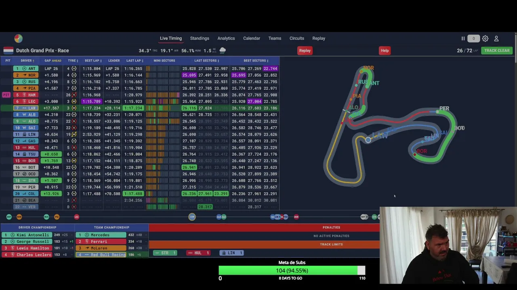517x290 pixels.
Task: Click the pause icon in top bar
Action: click(x=463, y=38)
